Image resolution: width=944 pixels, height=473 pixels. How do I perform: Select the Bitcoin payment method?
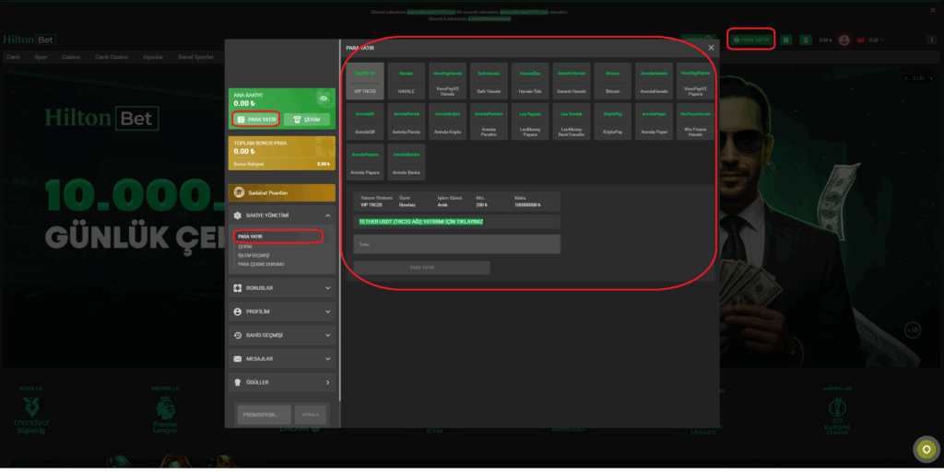point(613,81)
